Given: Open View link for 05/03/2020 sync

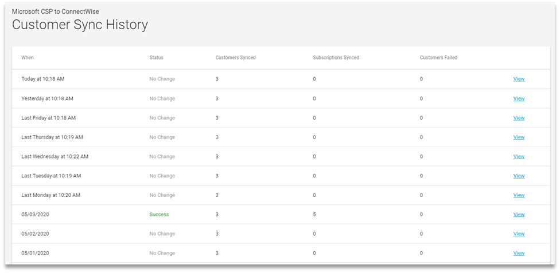Looking at the screenshot, I should click(519, 214).
